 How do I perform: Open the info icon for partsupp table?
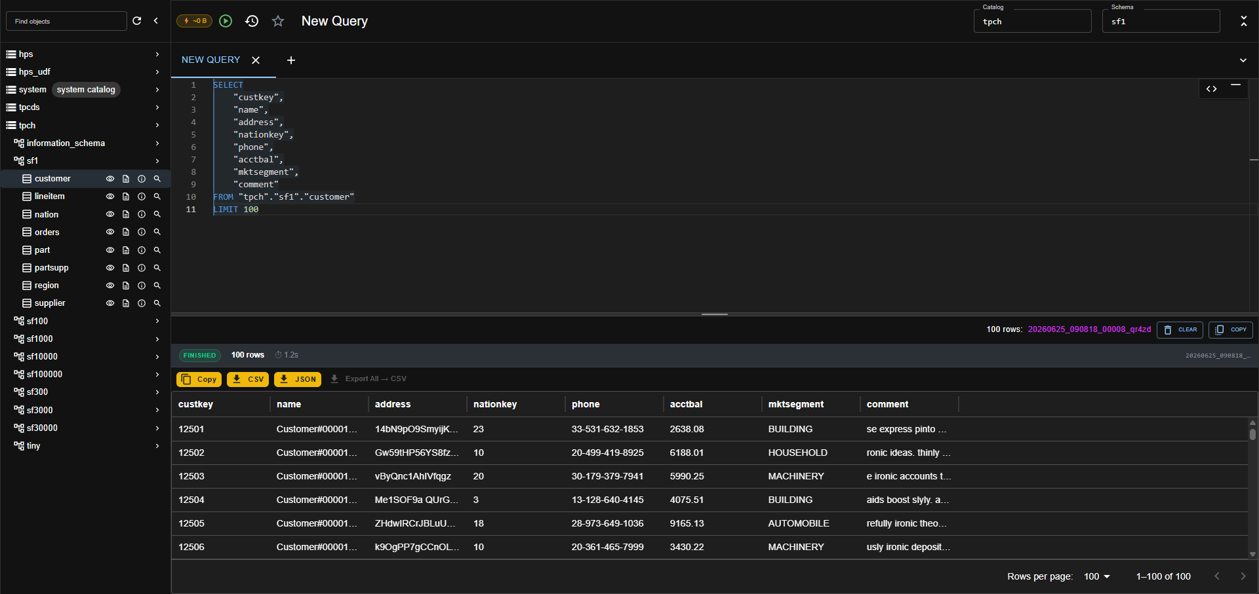pyautogui.click(x=142, y=268)
